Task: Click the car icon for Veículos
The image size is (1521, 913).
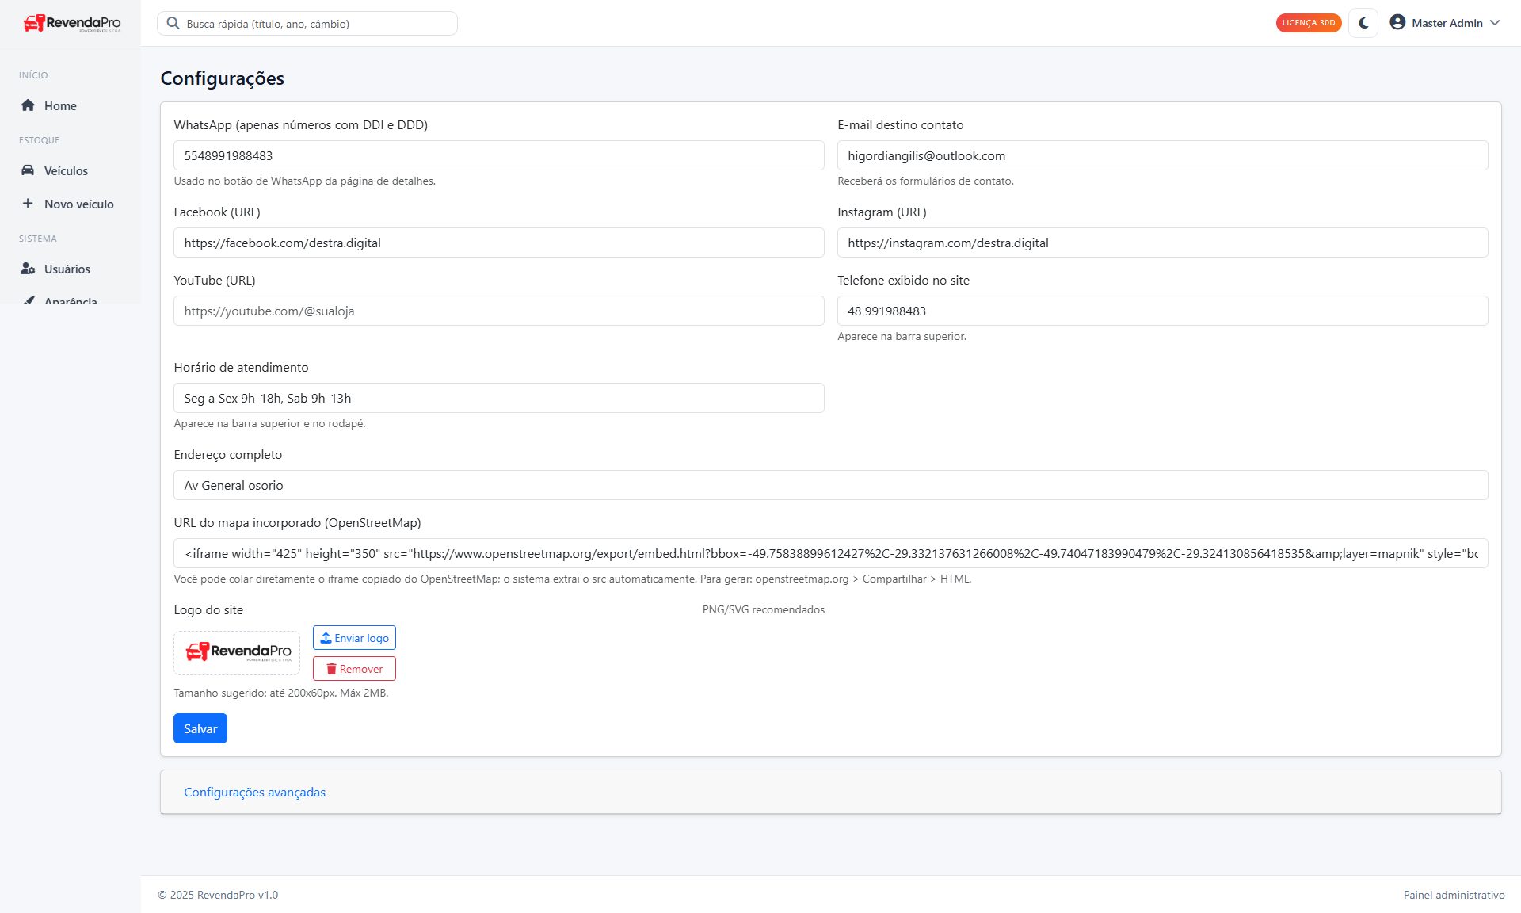Action: (28, 170)
